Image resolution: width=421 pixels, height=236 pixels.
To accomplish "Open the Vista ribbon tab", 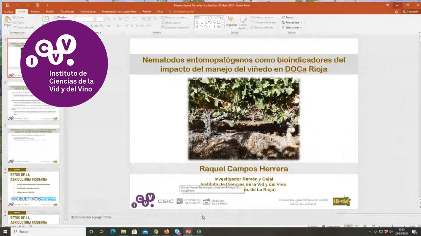I will (x=160, y=11).
